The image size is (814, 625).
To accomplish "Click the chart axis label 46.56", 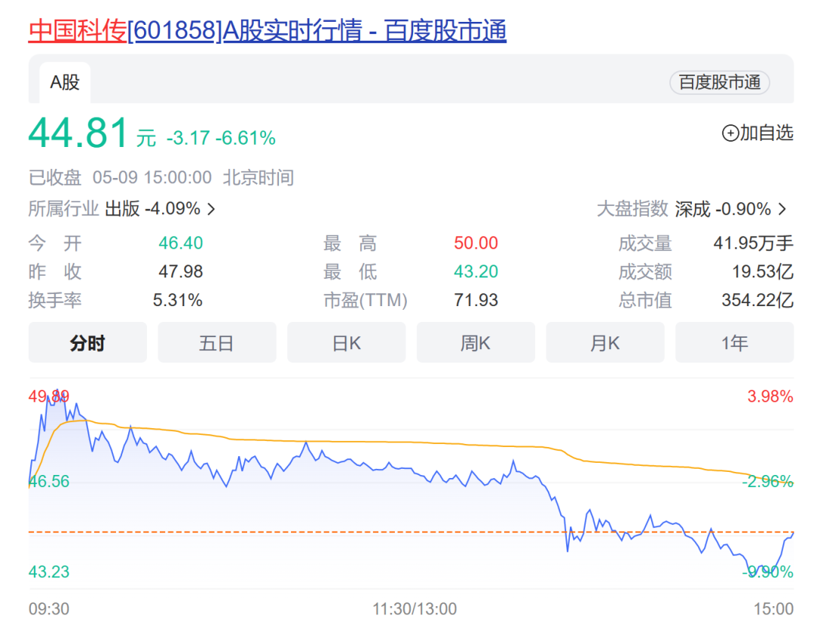I will 49,481.
